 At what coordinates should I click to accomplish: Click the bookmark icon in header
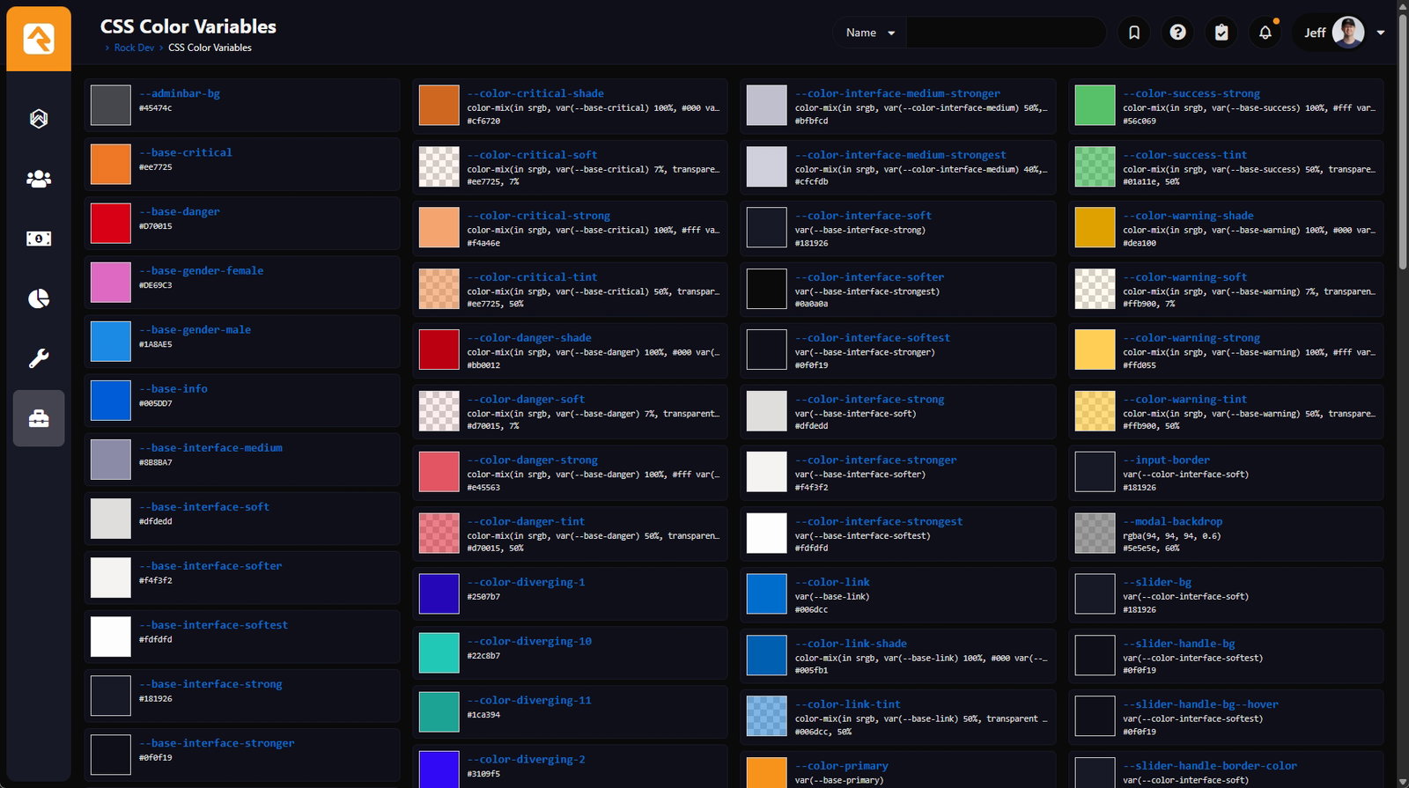pyautogui.click(x=1134, y=33)
